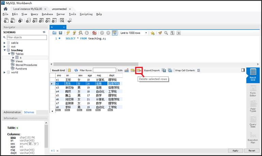The width and height of the screenshot is (262, 156).
Task: Select Stored Procedures in teaching schema
Action: click(26, 65)
